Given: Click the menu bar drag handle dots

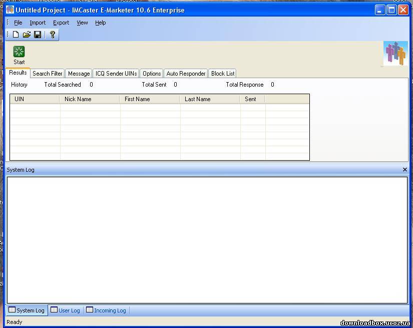Looking at the screenshot, I should tap(8, 23).
